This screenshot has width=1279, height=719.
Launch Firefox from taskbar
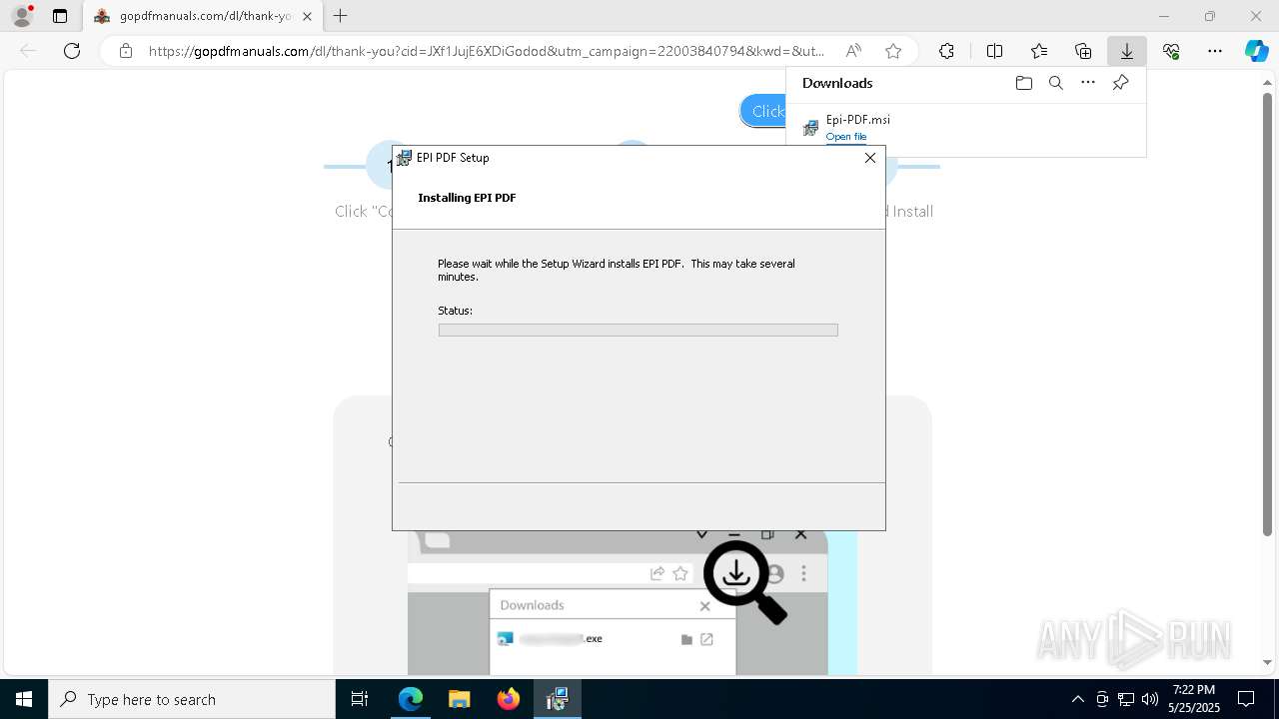coord(508,699)
